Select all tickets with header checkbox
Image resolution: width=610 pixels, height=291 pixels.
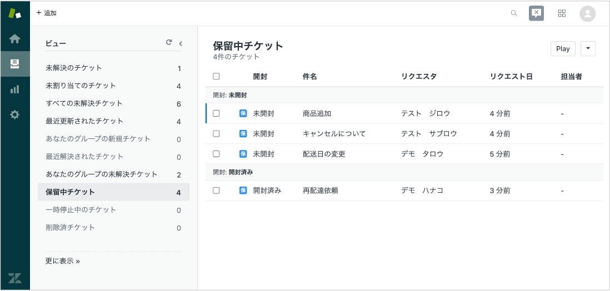coord(216,77)
